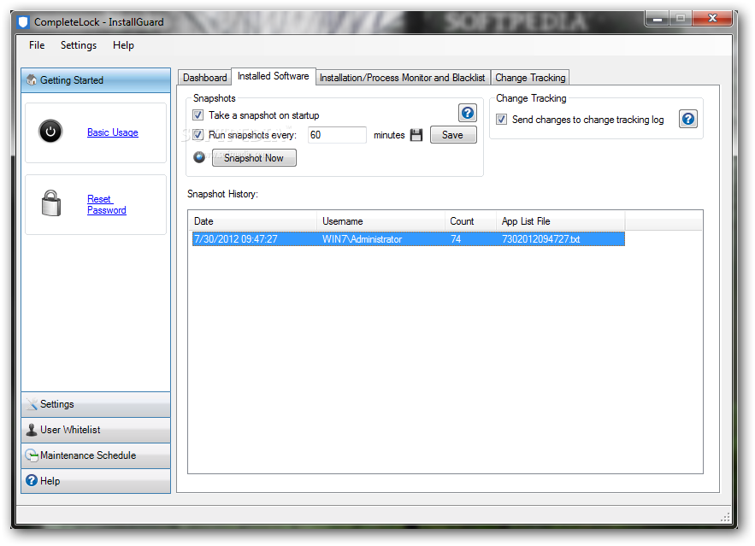Click the Snapshot Now button
755x546 pixels.
(254, 158)
